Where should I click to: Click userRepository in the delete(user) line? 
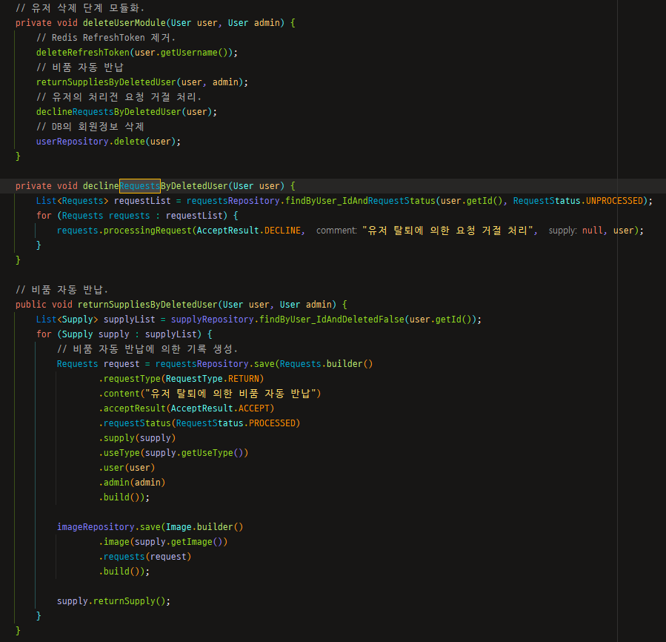click(x=72, y=142)
